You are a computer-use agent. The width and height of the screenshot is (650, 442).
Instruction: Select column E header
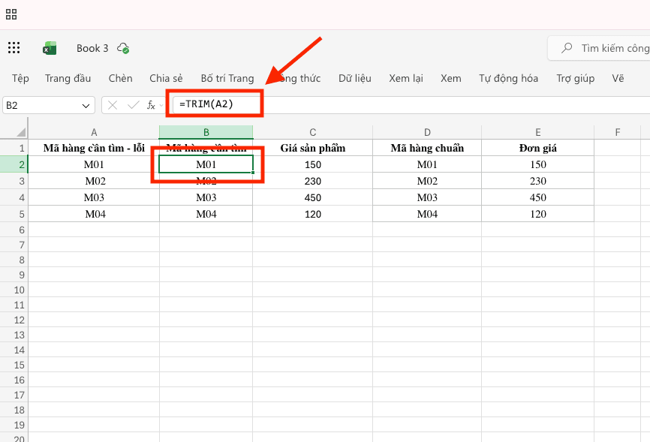(538, 132)
